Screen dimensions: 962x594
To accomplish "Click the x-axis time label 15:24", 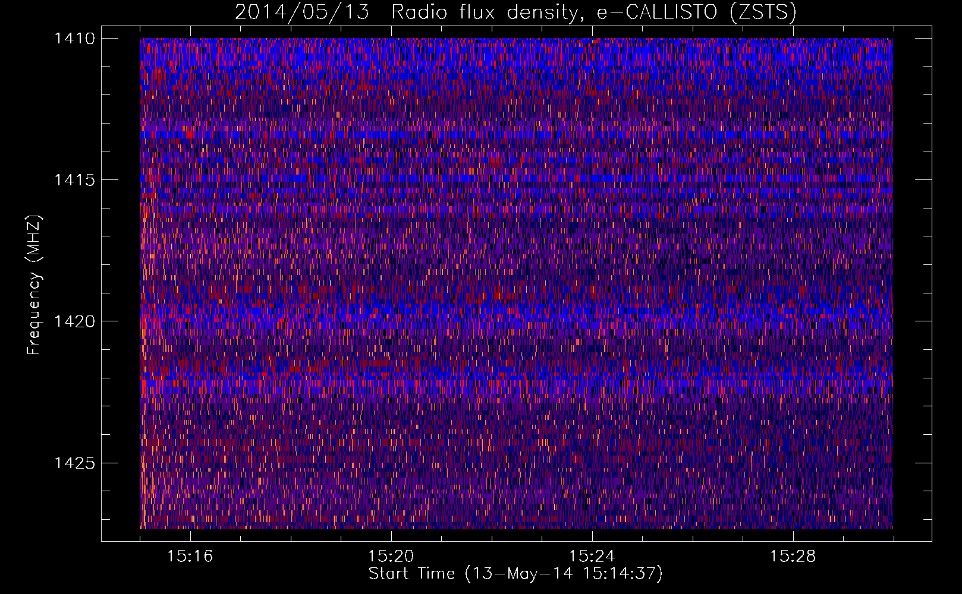I will point(592,557).
